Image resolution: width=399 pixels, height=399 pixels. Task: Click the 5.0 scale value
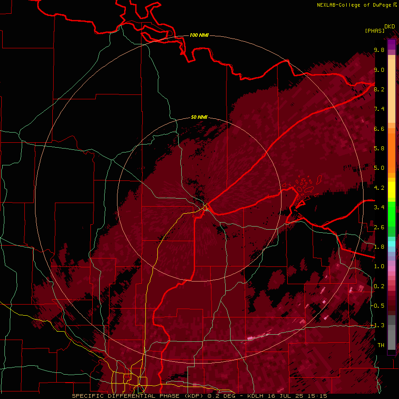click(x=379, y=168)
